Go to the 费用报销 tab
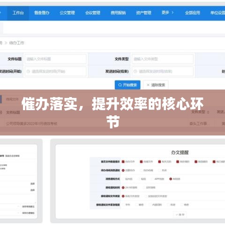Screen dimensions: 225x225 pos(118,13)
